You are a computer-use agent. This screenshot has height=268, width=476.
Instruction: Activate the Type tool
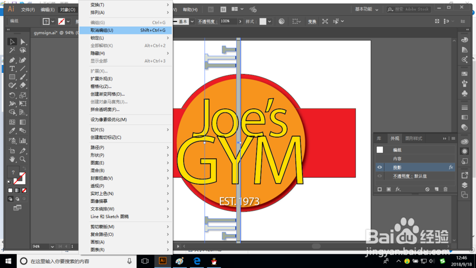(x=12, y=69)
